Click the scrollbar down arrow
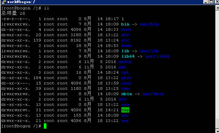The image size is (219, 133). click(x=217, y=131)
